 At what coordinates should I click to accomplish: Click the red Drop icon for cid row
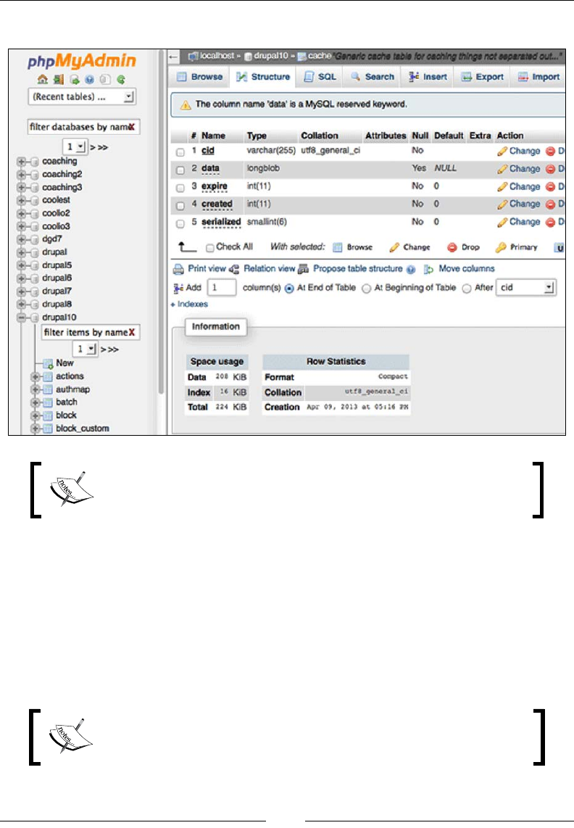pyautogui.click(x=550, y=152)
